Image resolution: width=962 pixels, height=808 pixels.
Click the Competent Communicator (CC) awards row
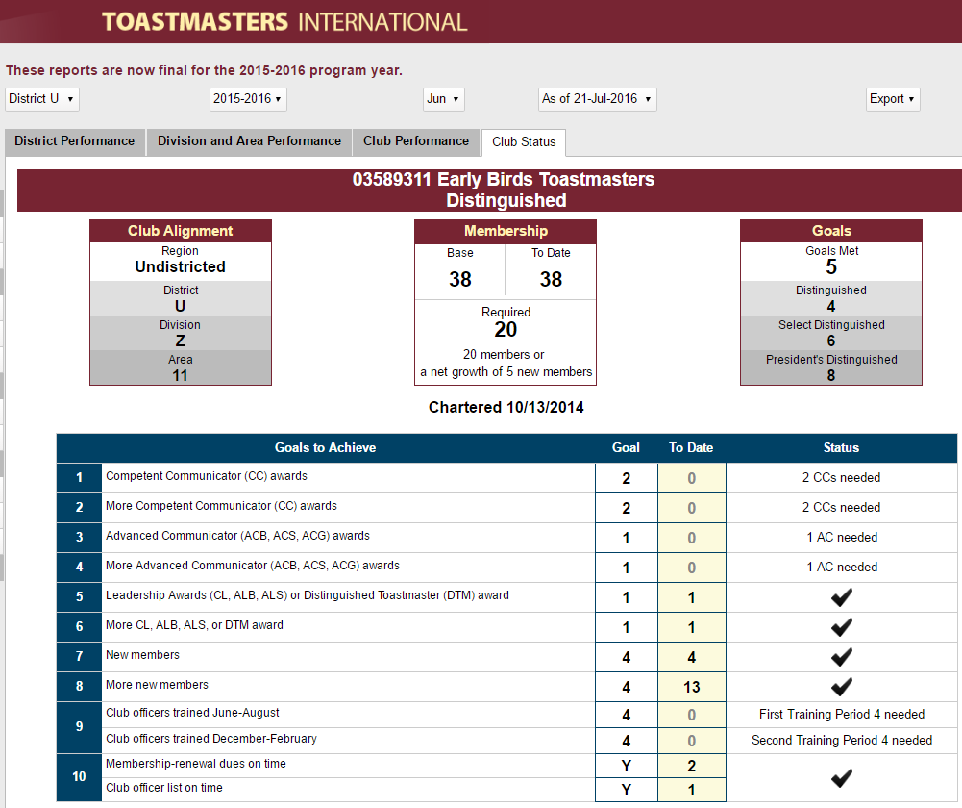point(506,478)
